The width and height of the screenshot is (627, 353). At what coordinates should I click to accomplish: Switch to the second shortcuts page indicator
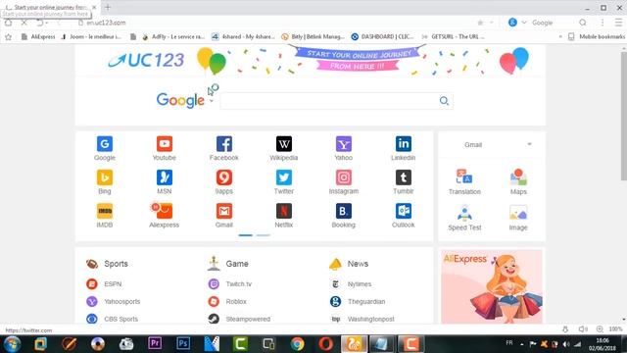[x=264, y=235]
